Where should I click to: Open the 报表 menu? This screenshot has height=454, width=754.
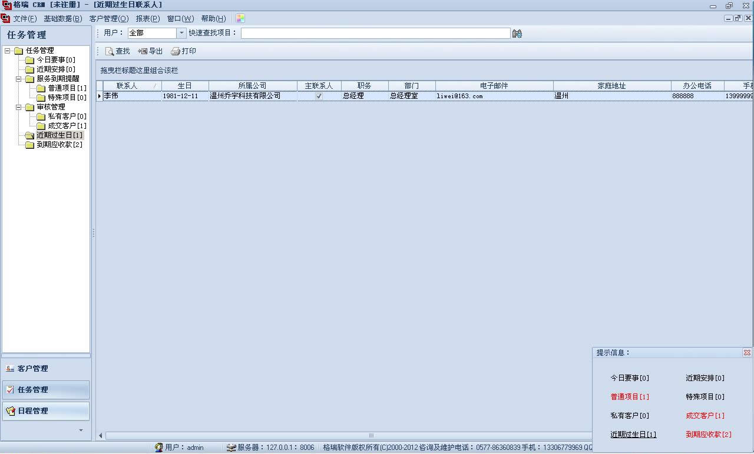(x=147, y=18)
